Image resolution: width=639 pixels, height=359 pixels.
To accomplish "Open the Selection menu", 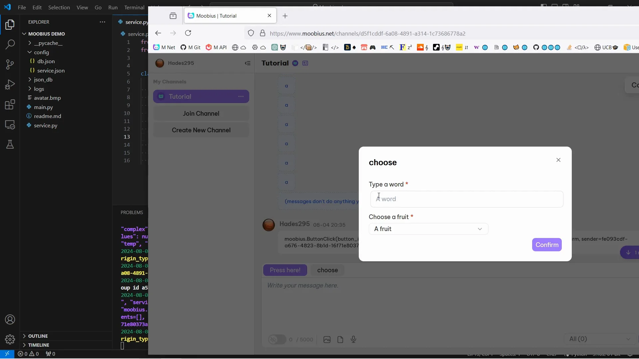I will (x=59, y=7).
